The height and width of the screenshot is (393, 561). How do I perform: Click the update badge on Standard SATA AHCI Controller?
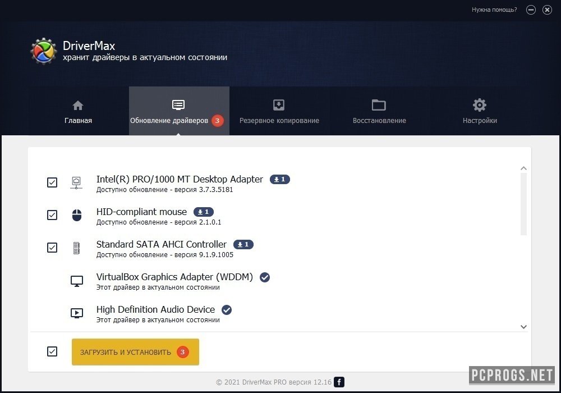click(x=243, y=244)
